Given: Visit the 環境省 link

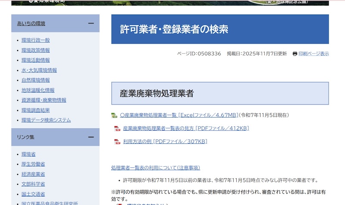Looking at the screenshot, I should [x=28, y=154].
